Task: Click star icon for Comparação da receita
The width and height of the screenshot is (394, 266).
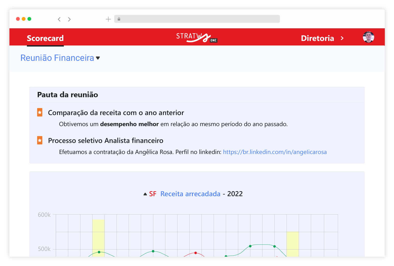Action: (40, 112)
